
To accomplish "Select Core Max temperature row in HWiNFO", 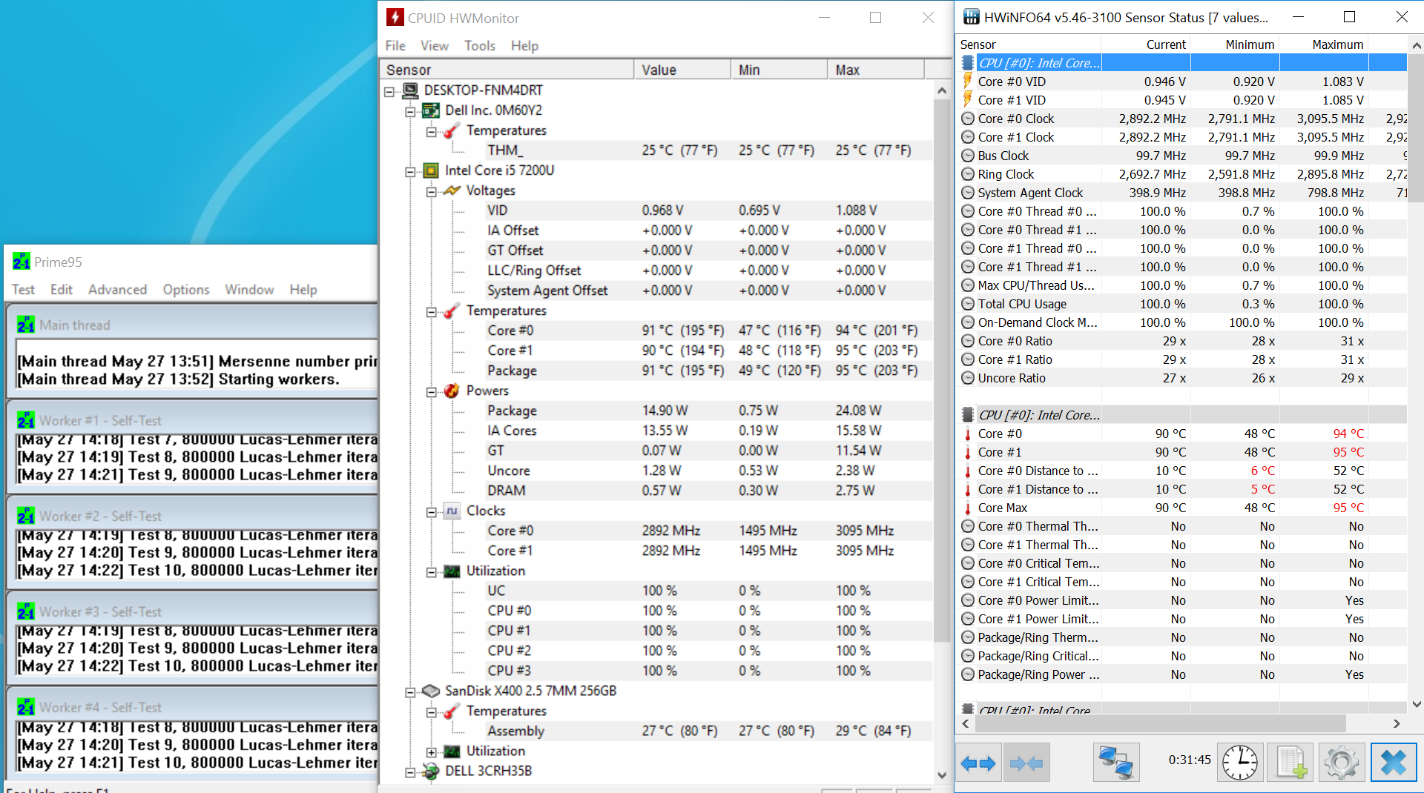I will point(1181,508).
